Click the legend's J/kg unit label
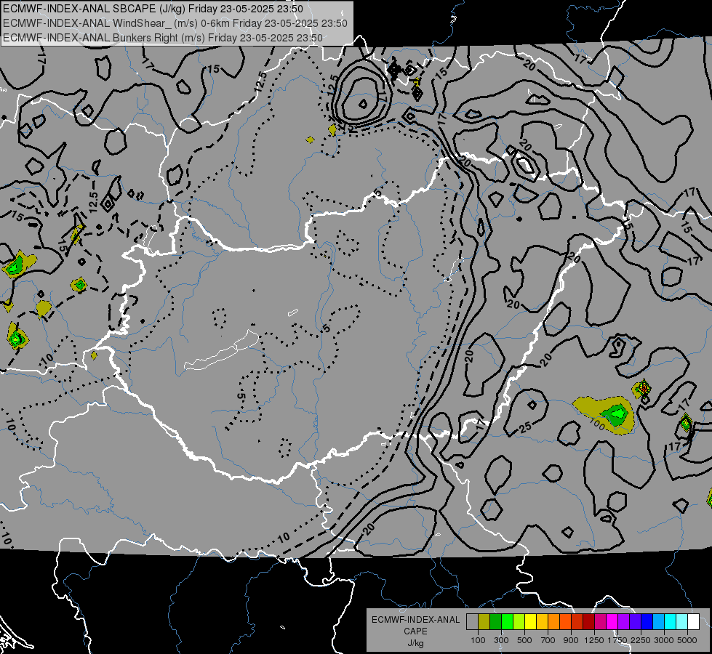Image resolution: width=712 pixels, height=654 pixels. point(415,643)
